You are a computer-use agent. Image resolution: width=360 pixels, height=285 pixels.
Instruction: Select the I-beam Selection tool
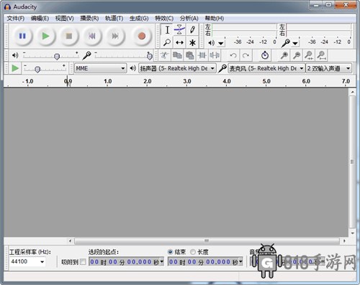tap(167, 30)
